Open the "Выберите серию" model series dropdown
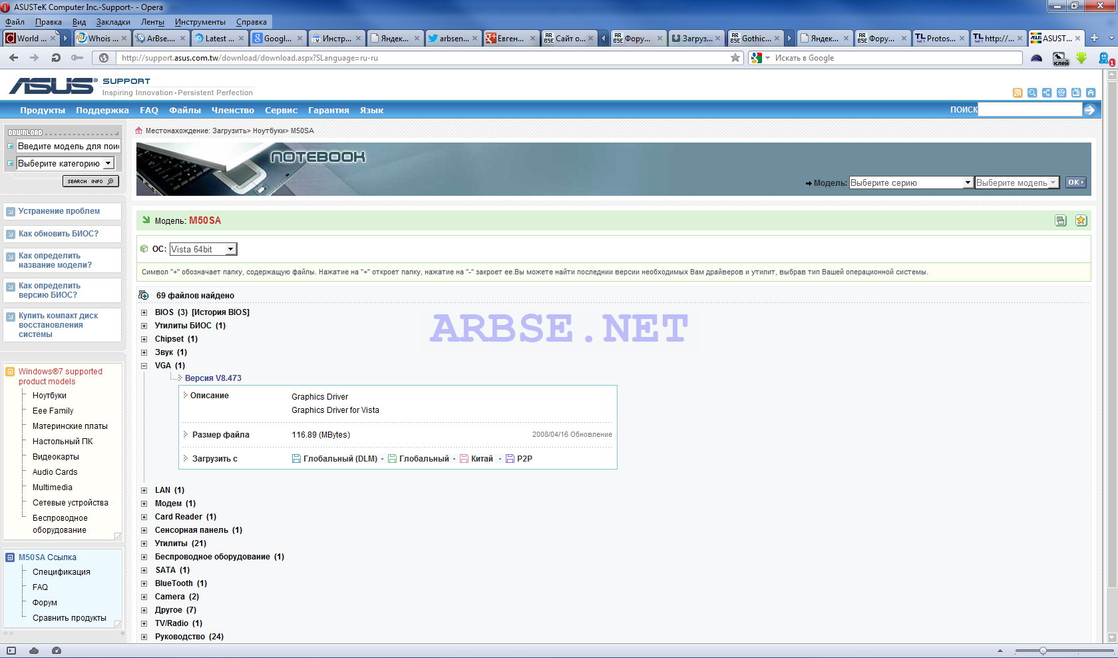The width and height of the screenshot is (1118, 658). coord(910,182)
